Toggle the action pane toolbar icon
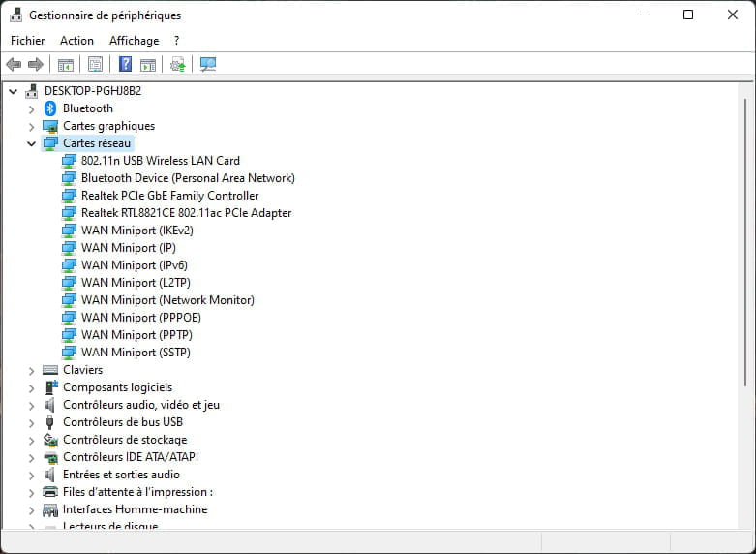 (148, 64)
